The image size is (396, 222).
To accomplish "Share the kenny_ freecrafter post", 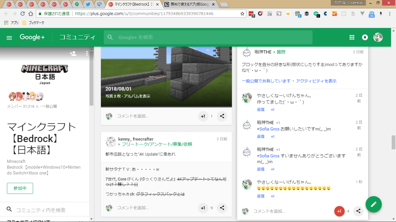I will pos(222,208).
